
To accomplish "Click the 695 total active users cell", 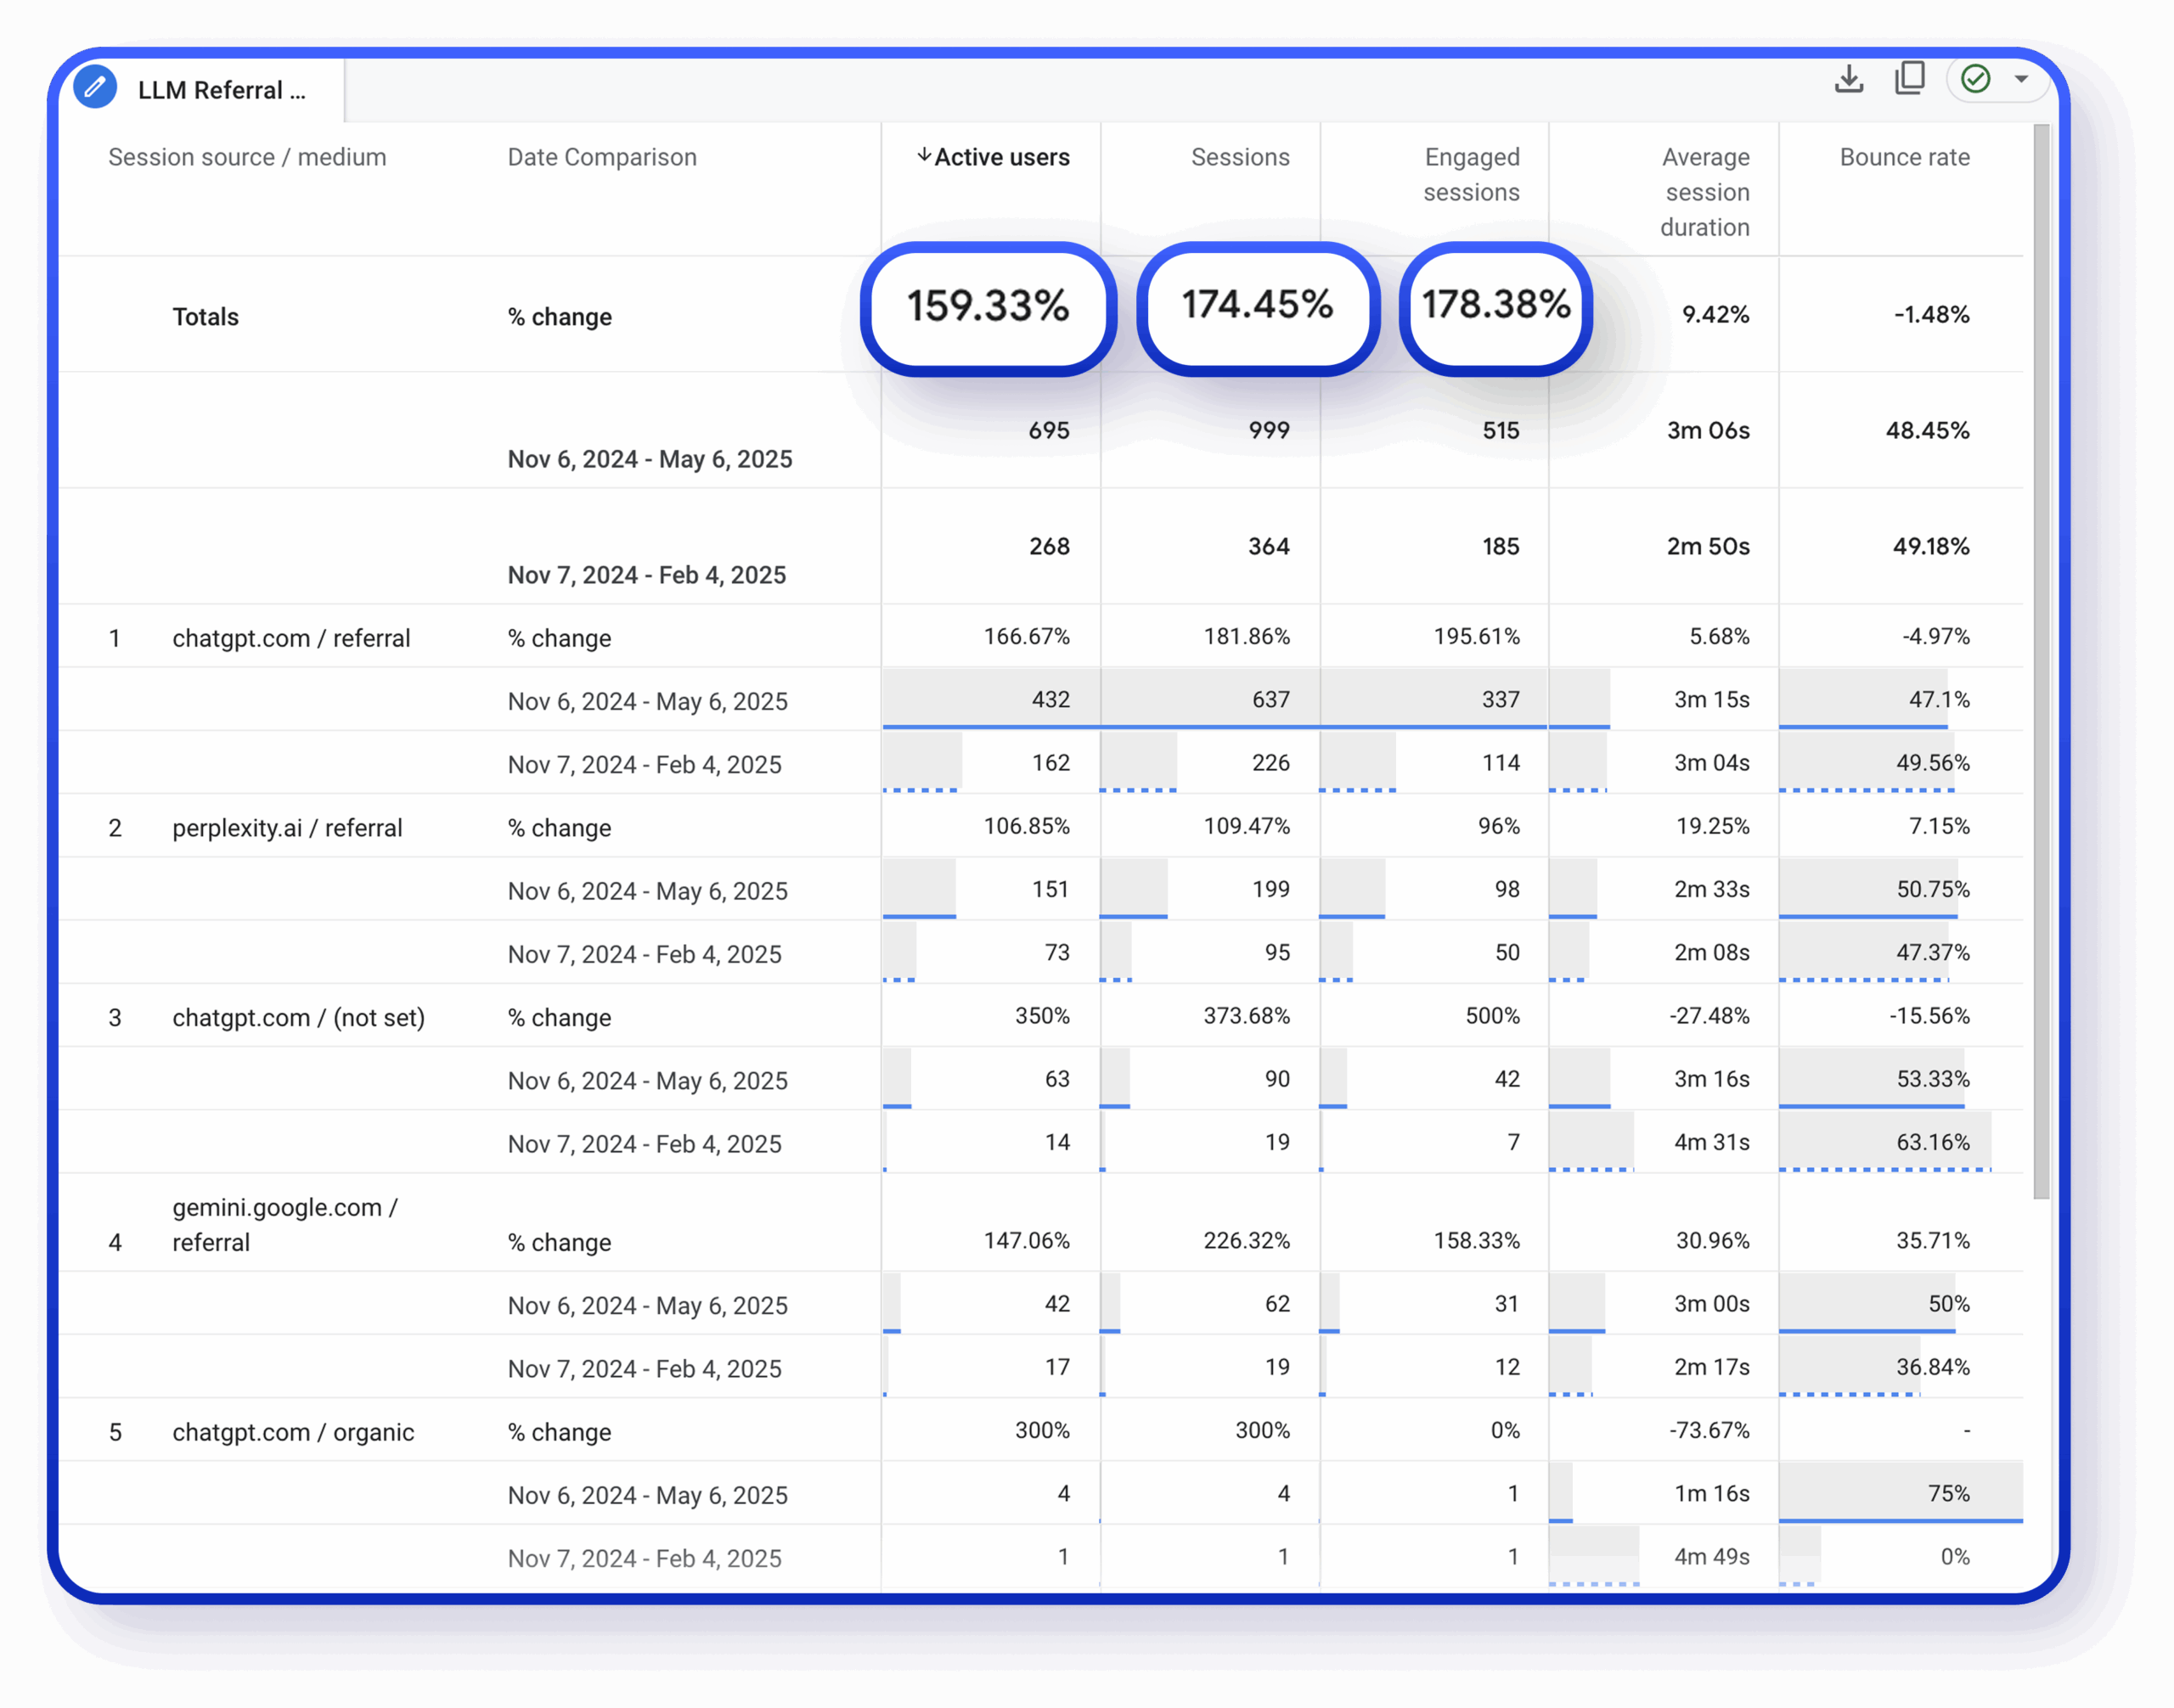I will pyautogui.click(x=1049, y=431).
